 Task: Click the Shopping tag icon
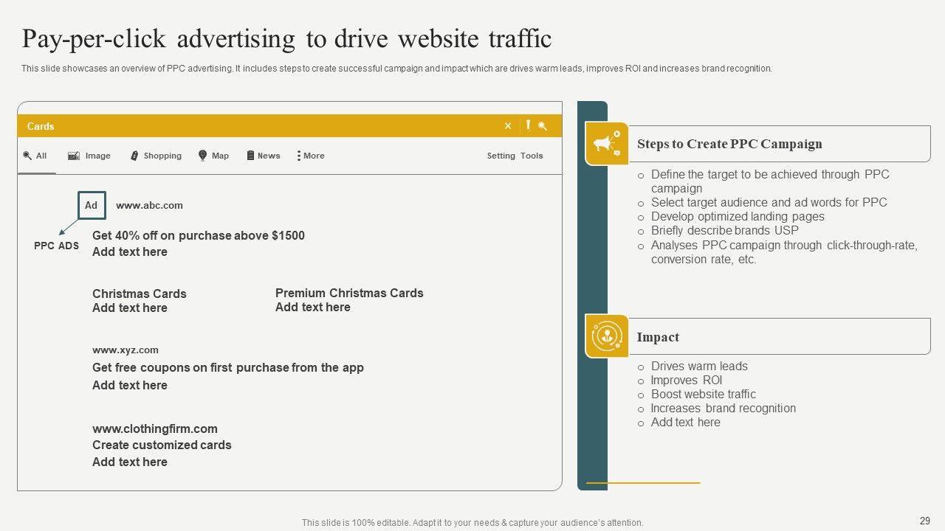point(134,156)
